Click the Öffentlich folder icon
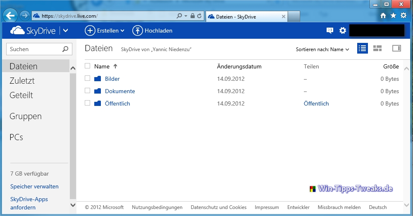413x216 pixels. click(x=98, y=103)
